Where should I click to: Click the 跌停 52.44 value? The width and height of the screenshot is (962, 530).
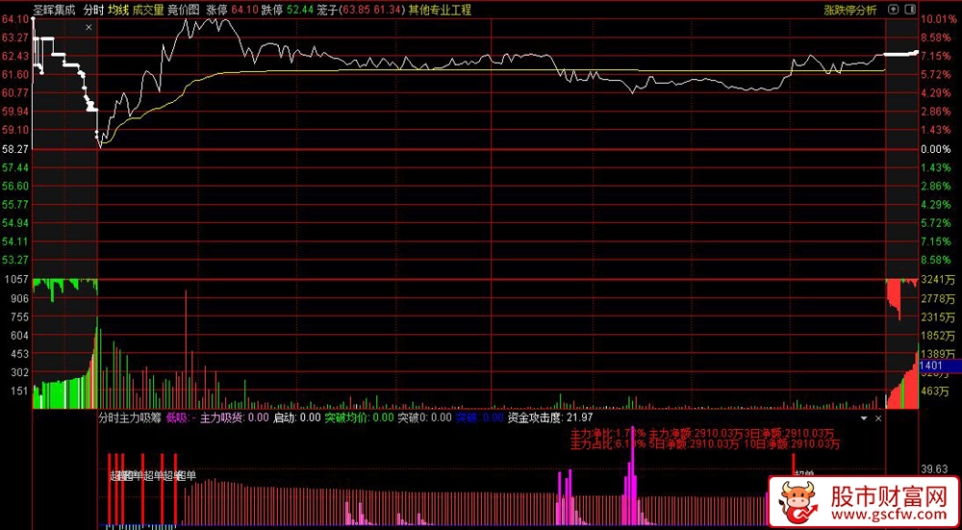[x=287, y=10]
